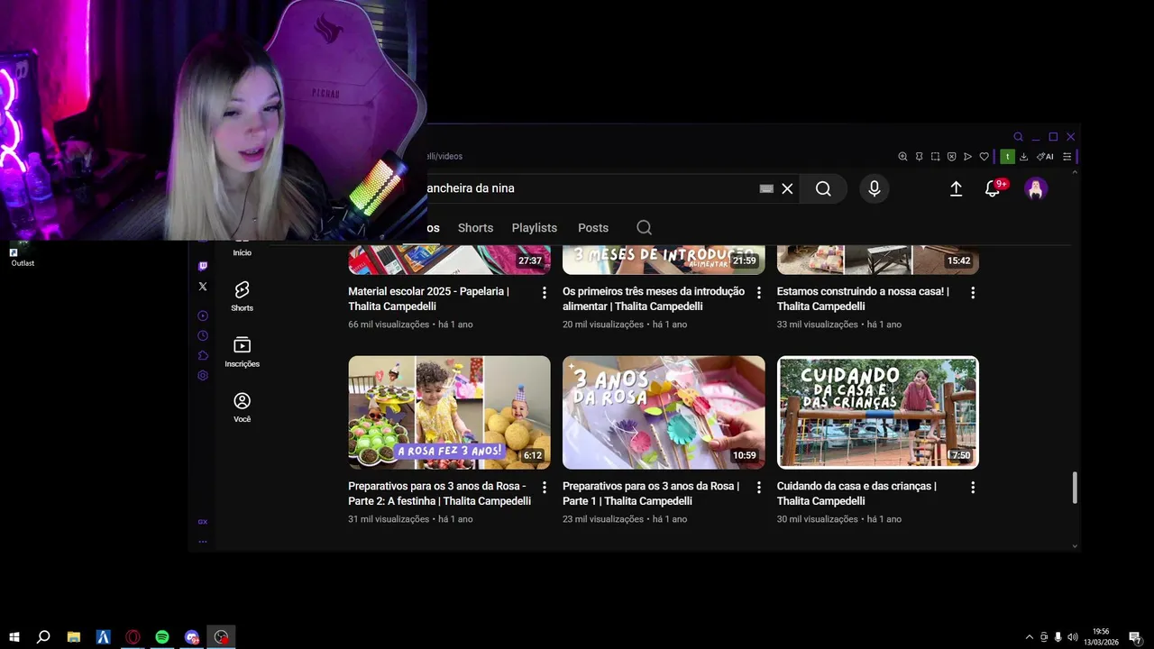Open Estamos construindo a nossa casa! title
This screenshot has width=1154, height=649.
pyautogui.click(x=863, y=298)
